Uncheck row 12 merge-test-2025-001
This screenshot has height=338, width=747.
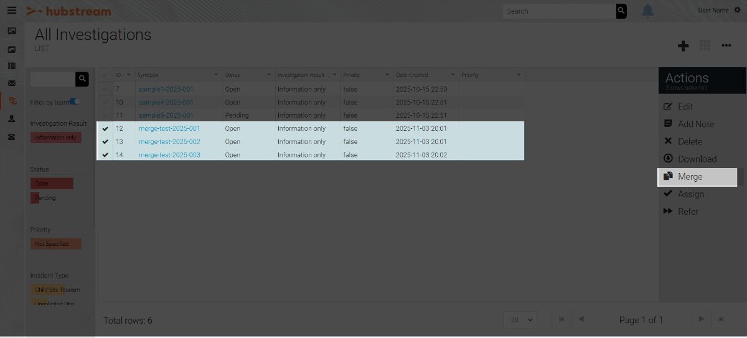[x=105, y=129]
